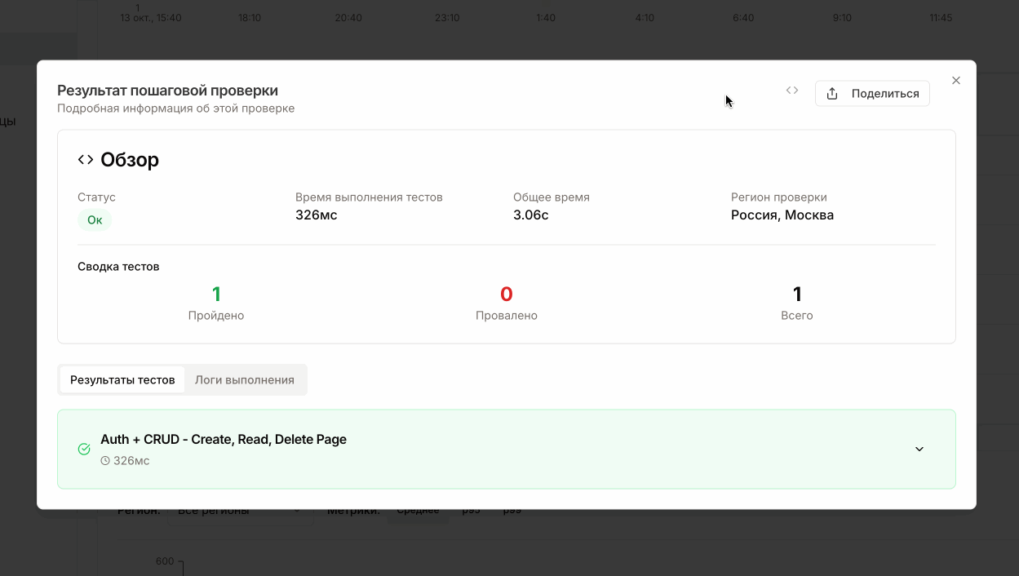The height and width of the screenshot is (576, 1019).
Task: Open the Auth + CRUD test result entry
Action: 506,449
